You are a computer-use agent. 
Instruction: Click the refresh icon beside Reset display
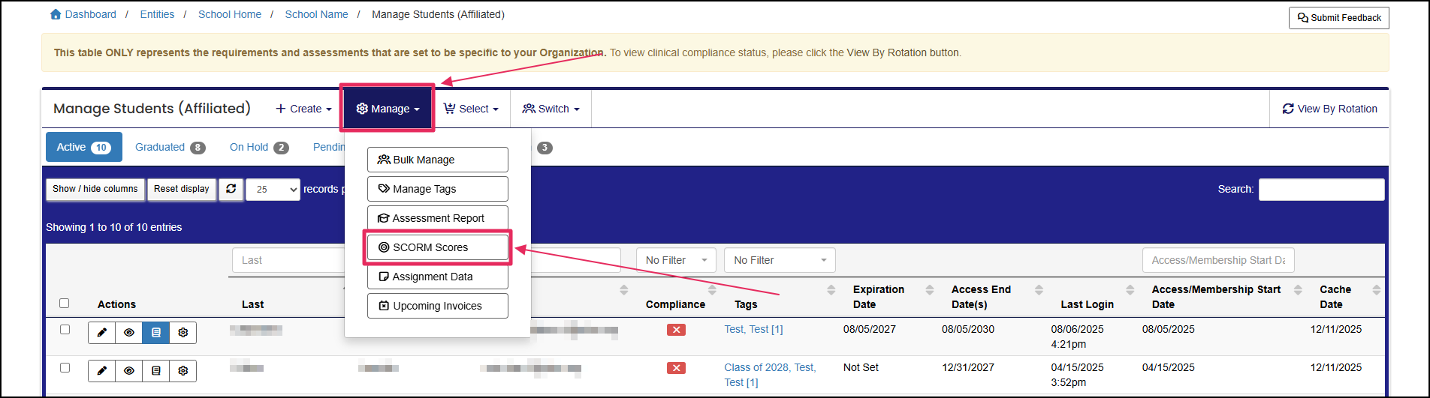tap(231, 189)
